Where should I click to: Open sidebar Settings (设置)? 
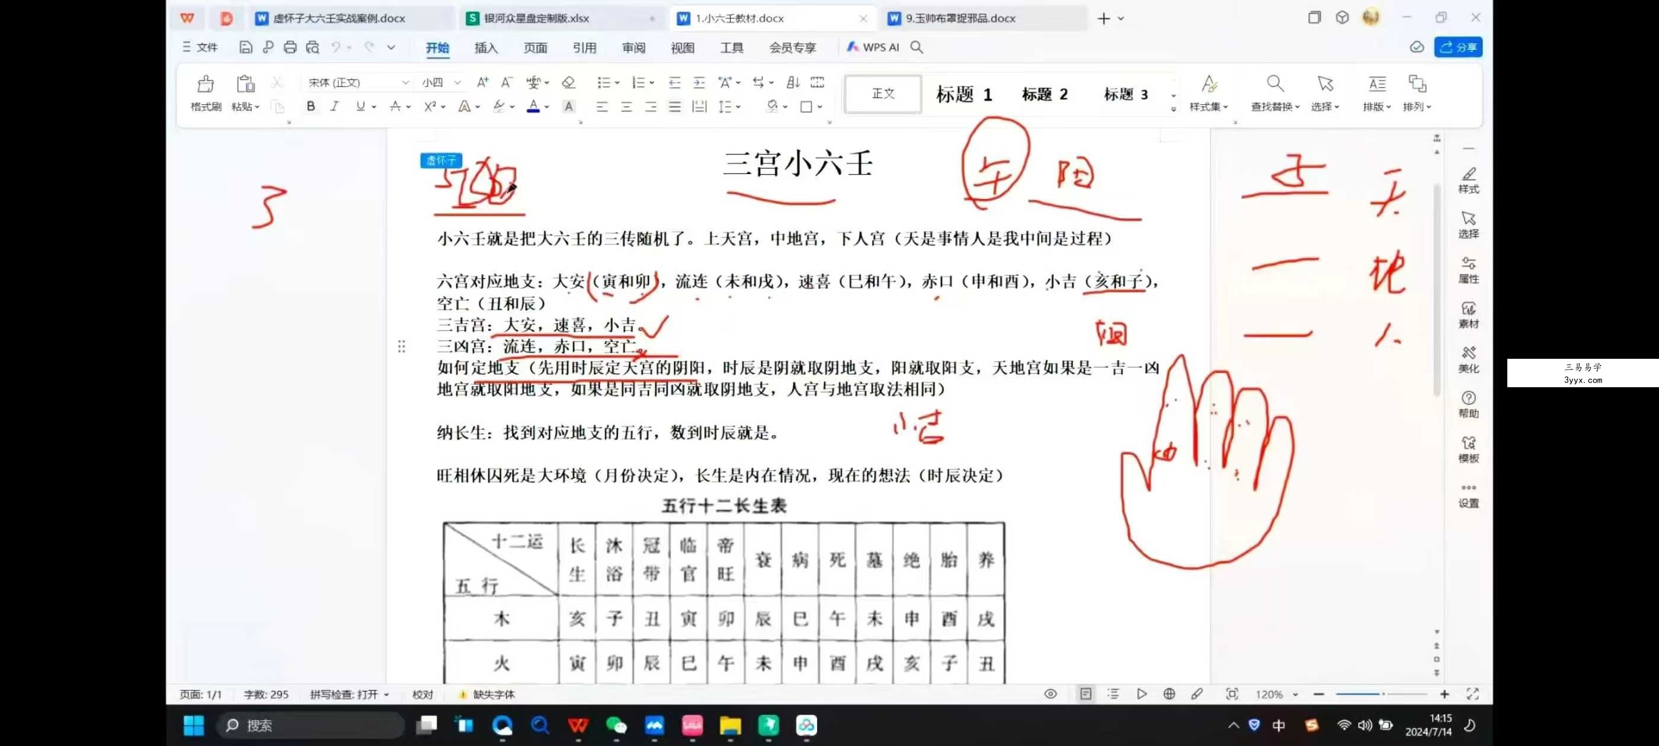(1468, 494)
